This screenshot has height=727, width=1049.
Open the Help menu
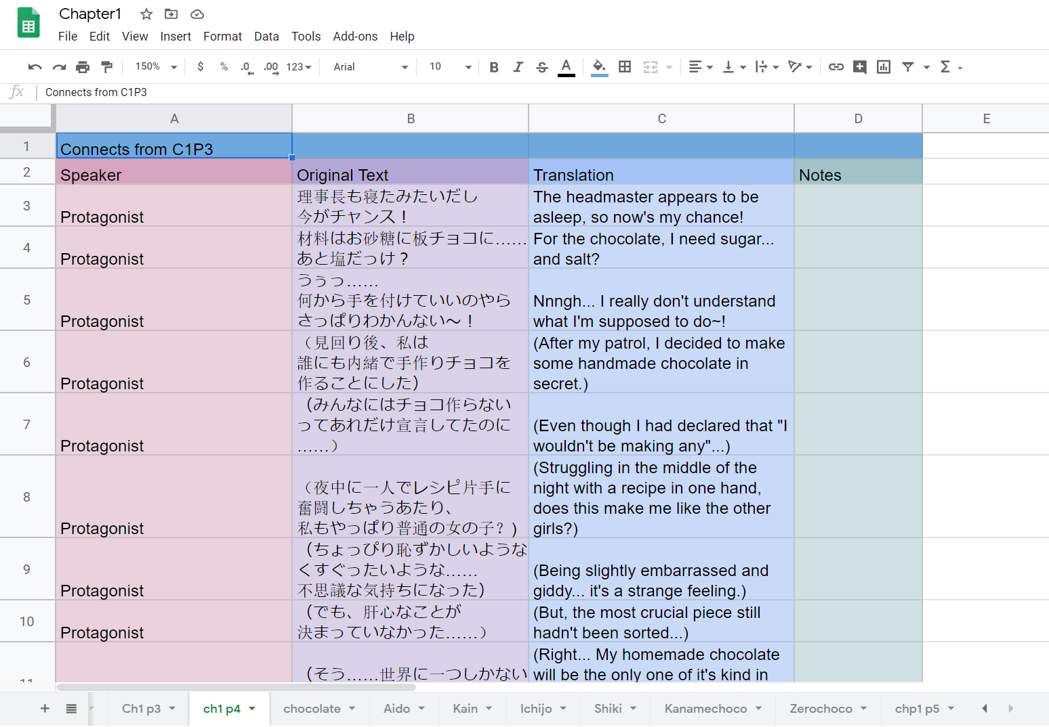[402, 37]
